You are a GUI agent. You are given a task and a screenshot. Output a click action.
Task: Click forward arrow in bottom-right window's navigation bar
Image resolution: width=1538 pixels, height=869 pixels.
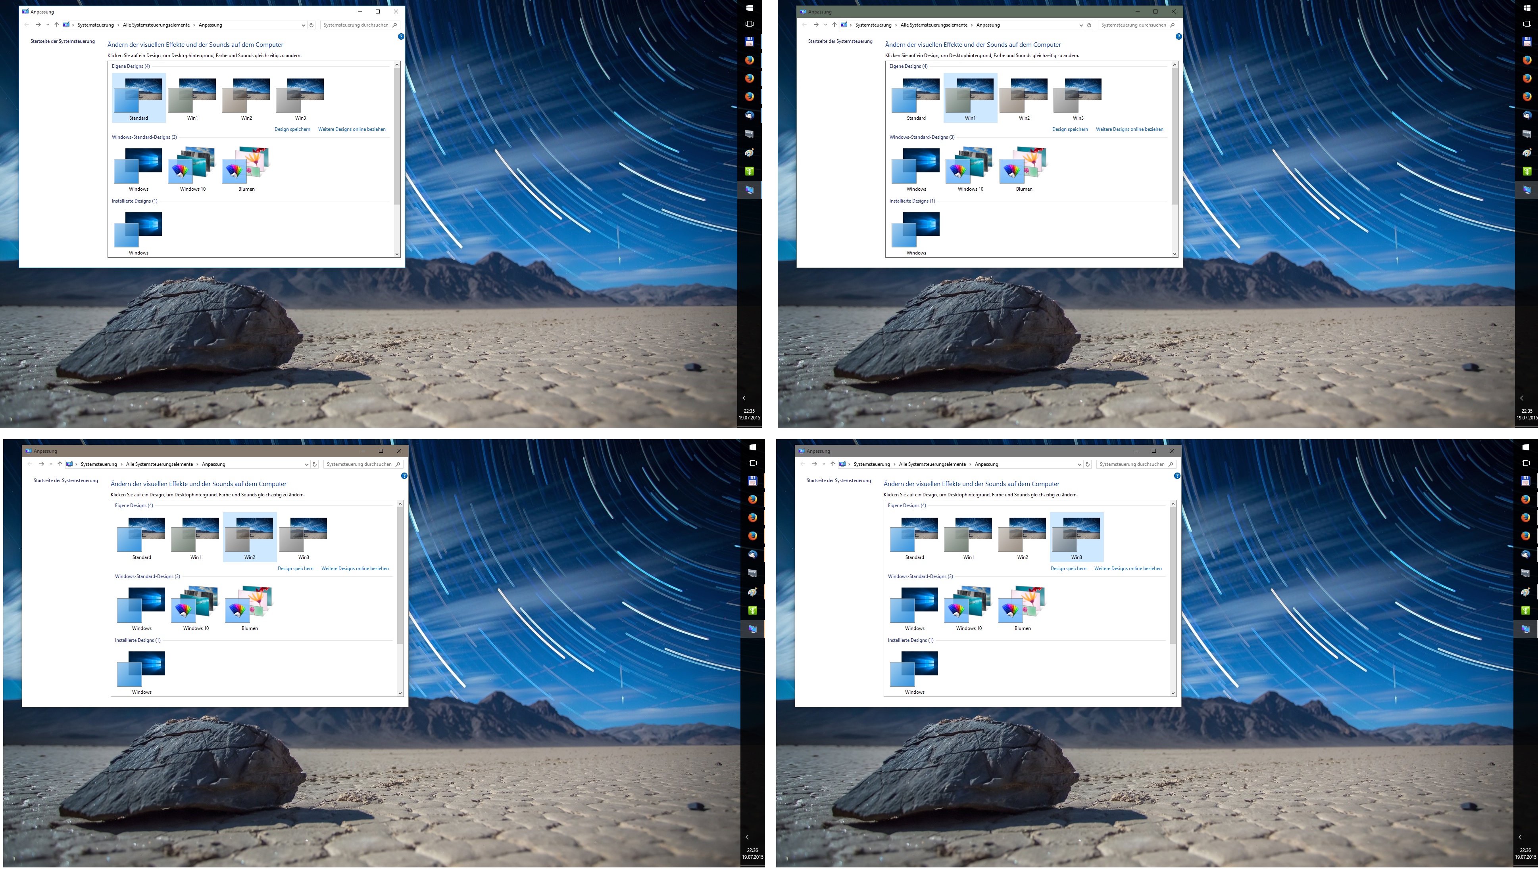[x=814, y=464]
